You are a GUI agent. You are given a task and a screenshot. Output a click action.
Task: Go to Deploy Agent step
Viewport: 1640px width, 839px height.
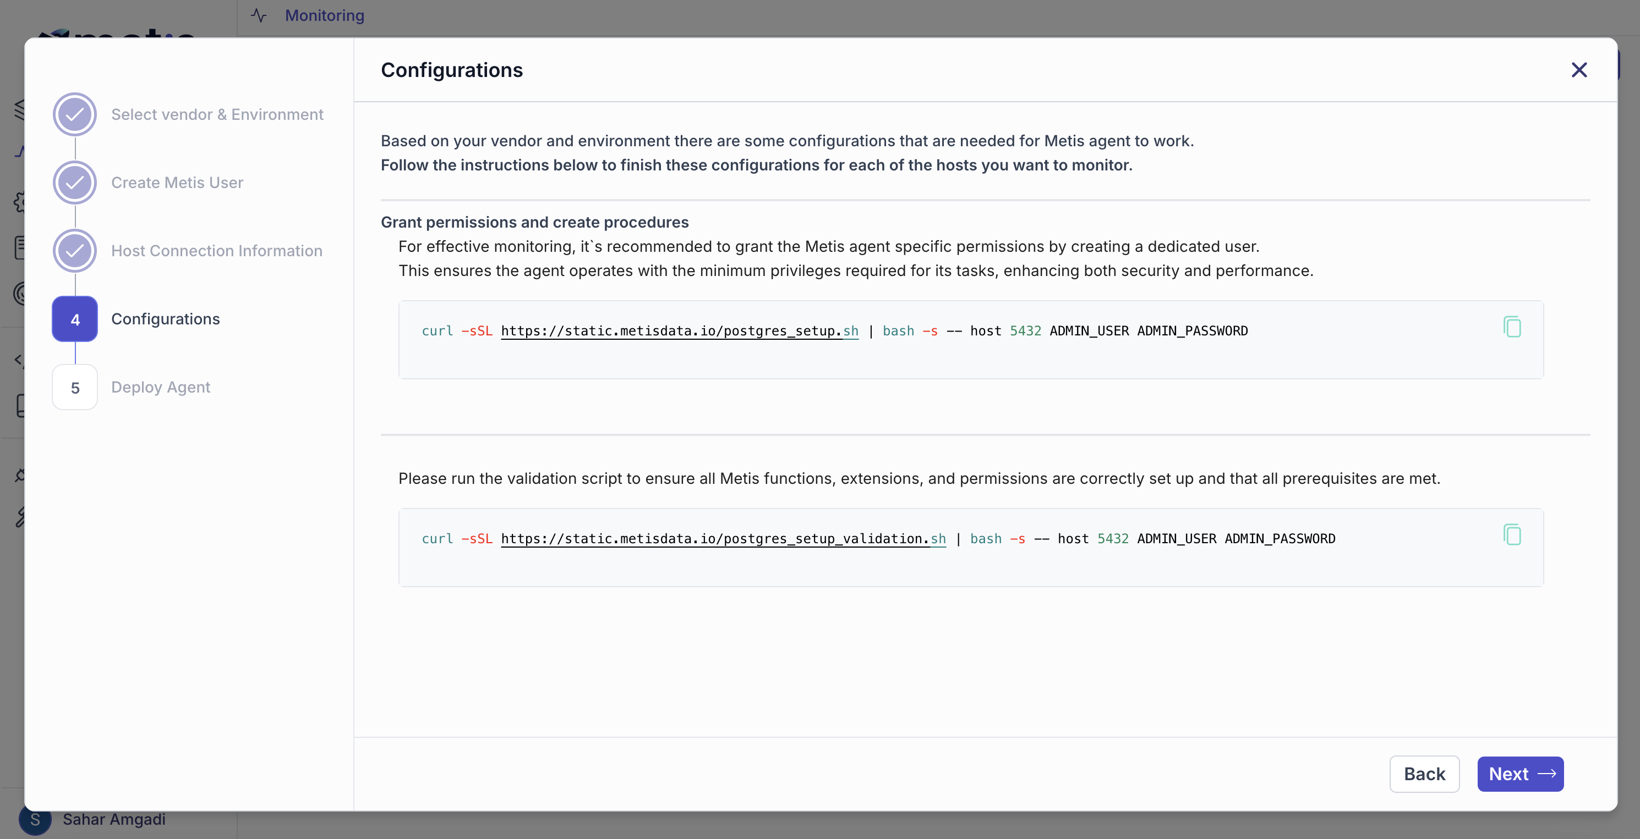click(161, 387)
